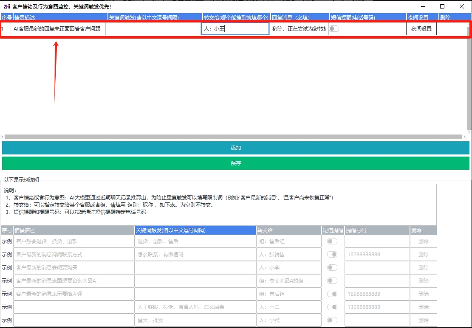
Task: Click the 情景描述 field with AI客服 text
Action: pyautogui.click(x=58, y=29)
